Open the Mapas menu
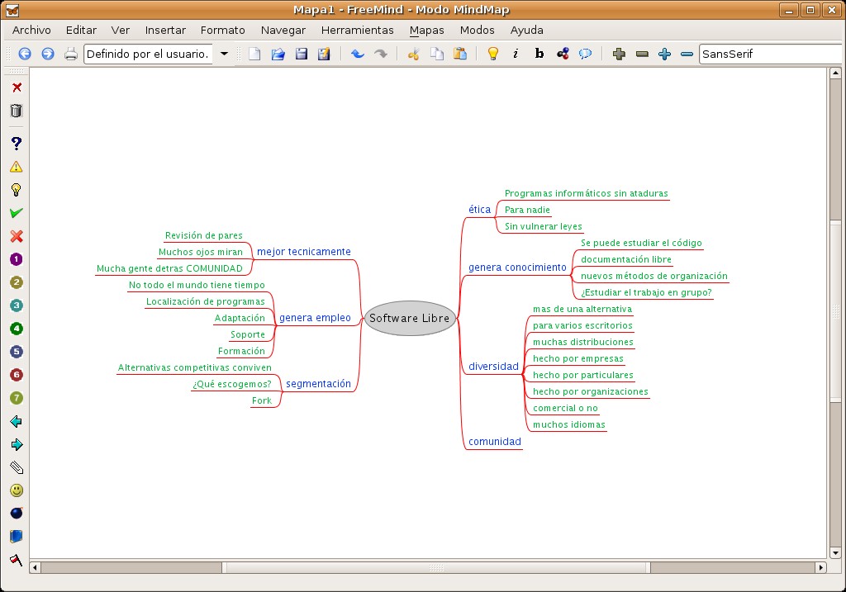Viewport: 846px width, 592px height. coord(427,31)
